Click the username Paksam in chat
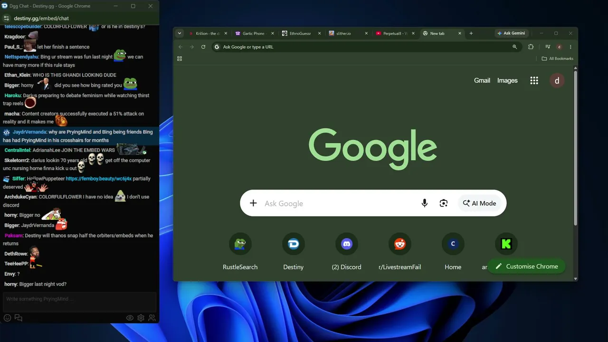Image resolution: width=608 pixels, height=342 pixels. pyautogui.click(x=13, y=236)
